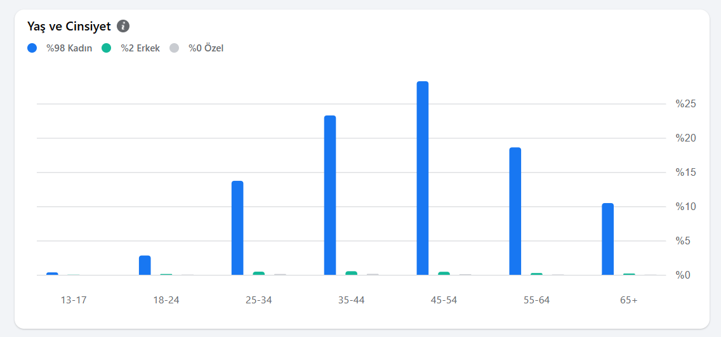
Task: Click the green Erkek legend dot
Action: (107, 48)
